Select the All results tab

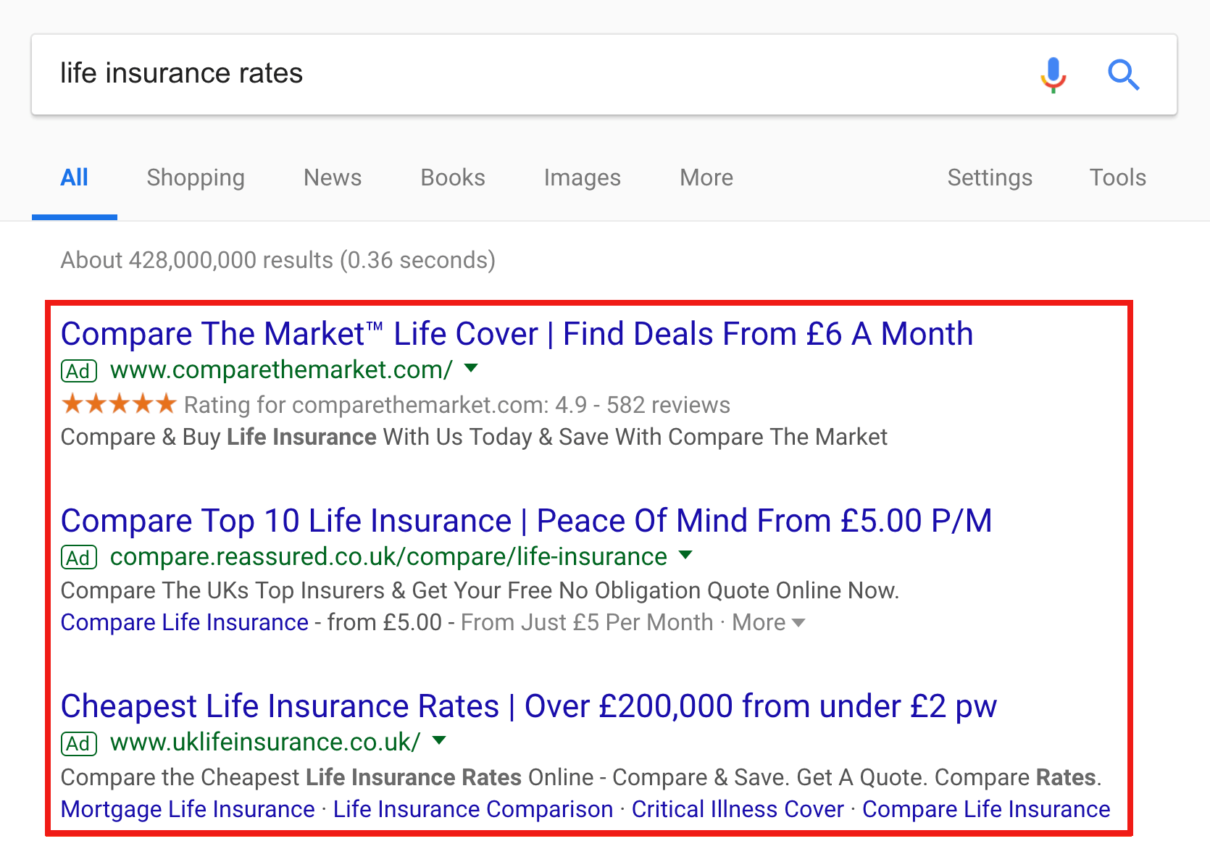75,177
